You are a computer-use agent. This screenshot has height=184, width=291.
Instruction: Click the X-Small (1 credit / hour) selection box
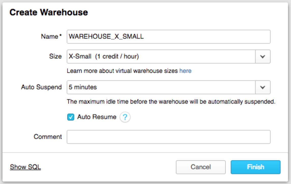coord(161,57)
